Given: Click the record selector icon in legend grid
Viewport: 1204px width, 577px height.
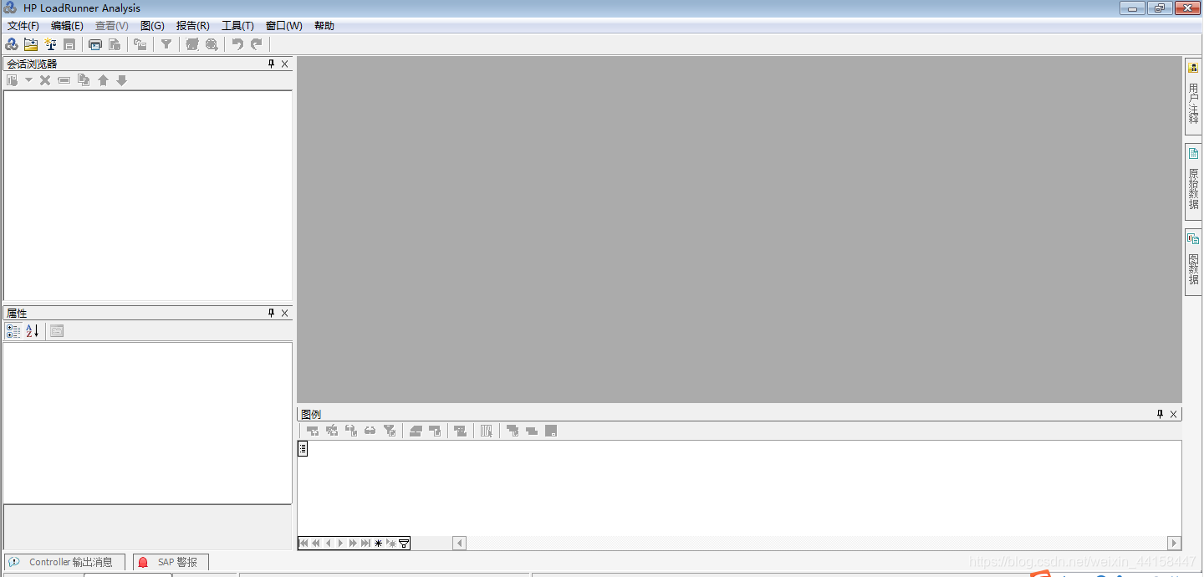Looking at the screenshot, I should click(303, 449).
